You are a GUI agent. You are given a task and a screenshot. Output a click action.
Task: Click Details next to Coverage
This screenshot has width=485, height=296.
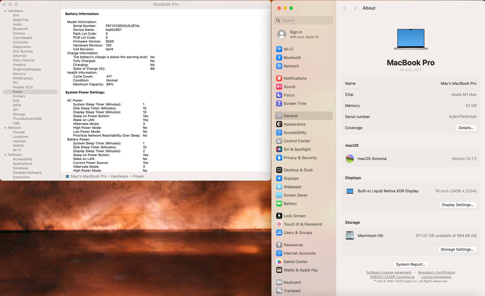[x=466, y=128]
